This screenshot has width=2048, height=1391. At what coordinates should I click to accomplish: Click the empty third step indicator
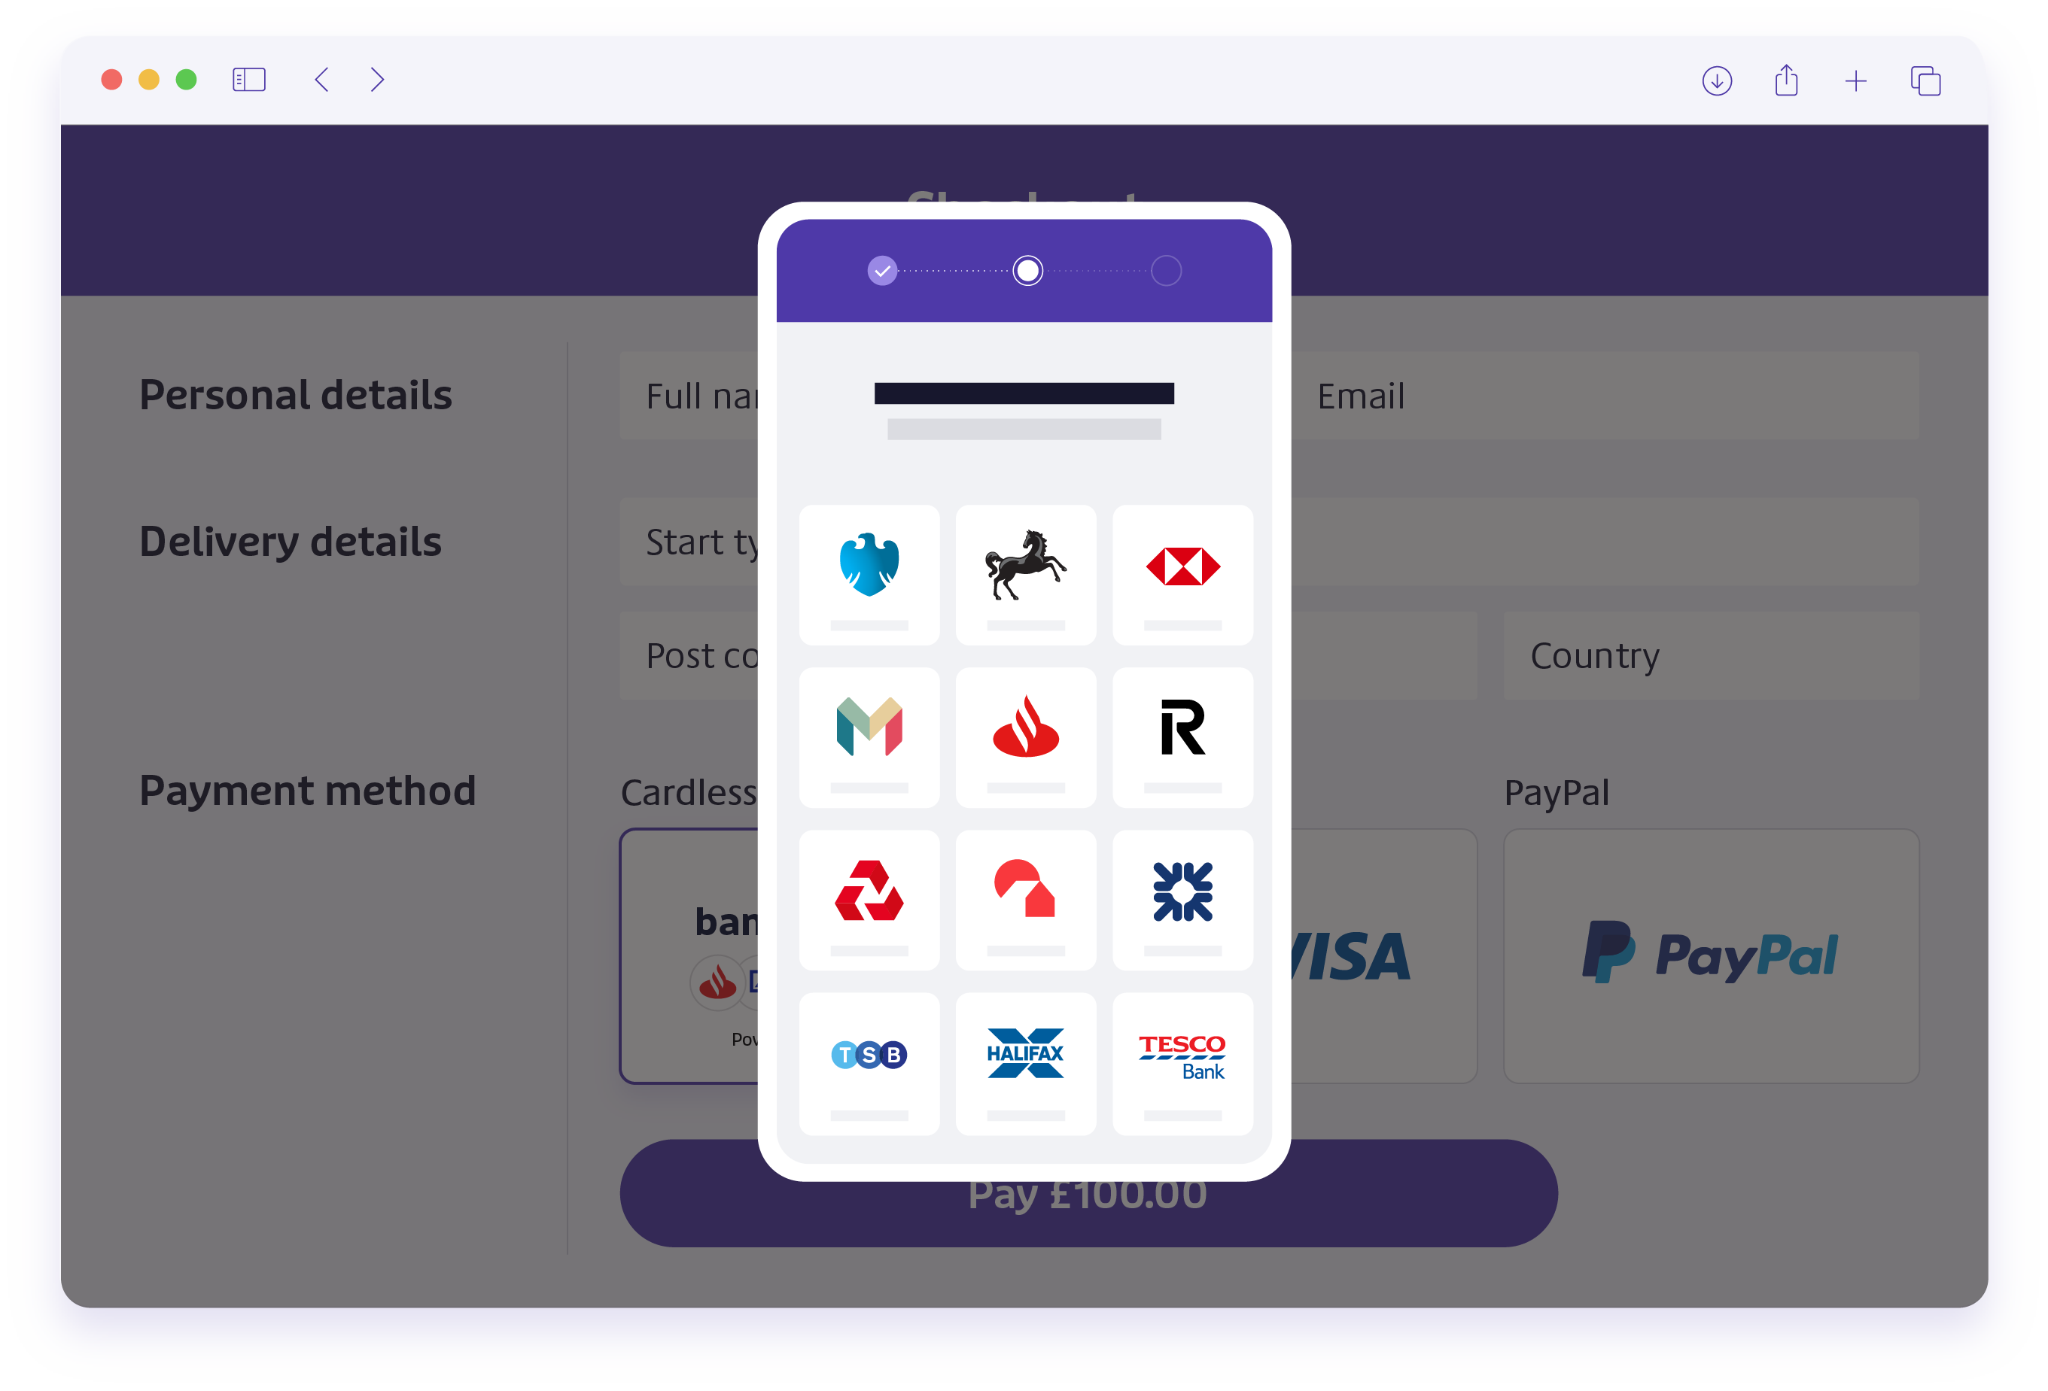(1166, 270)
